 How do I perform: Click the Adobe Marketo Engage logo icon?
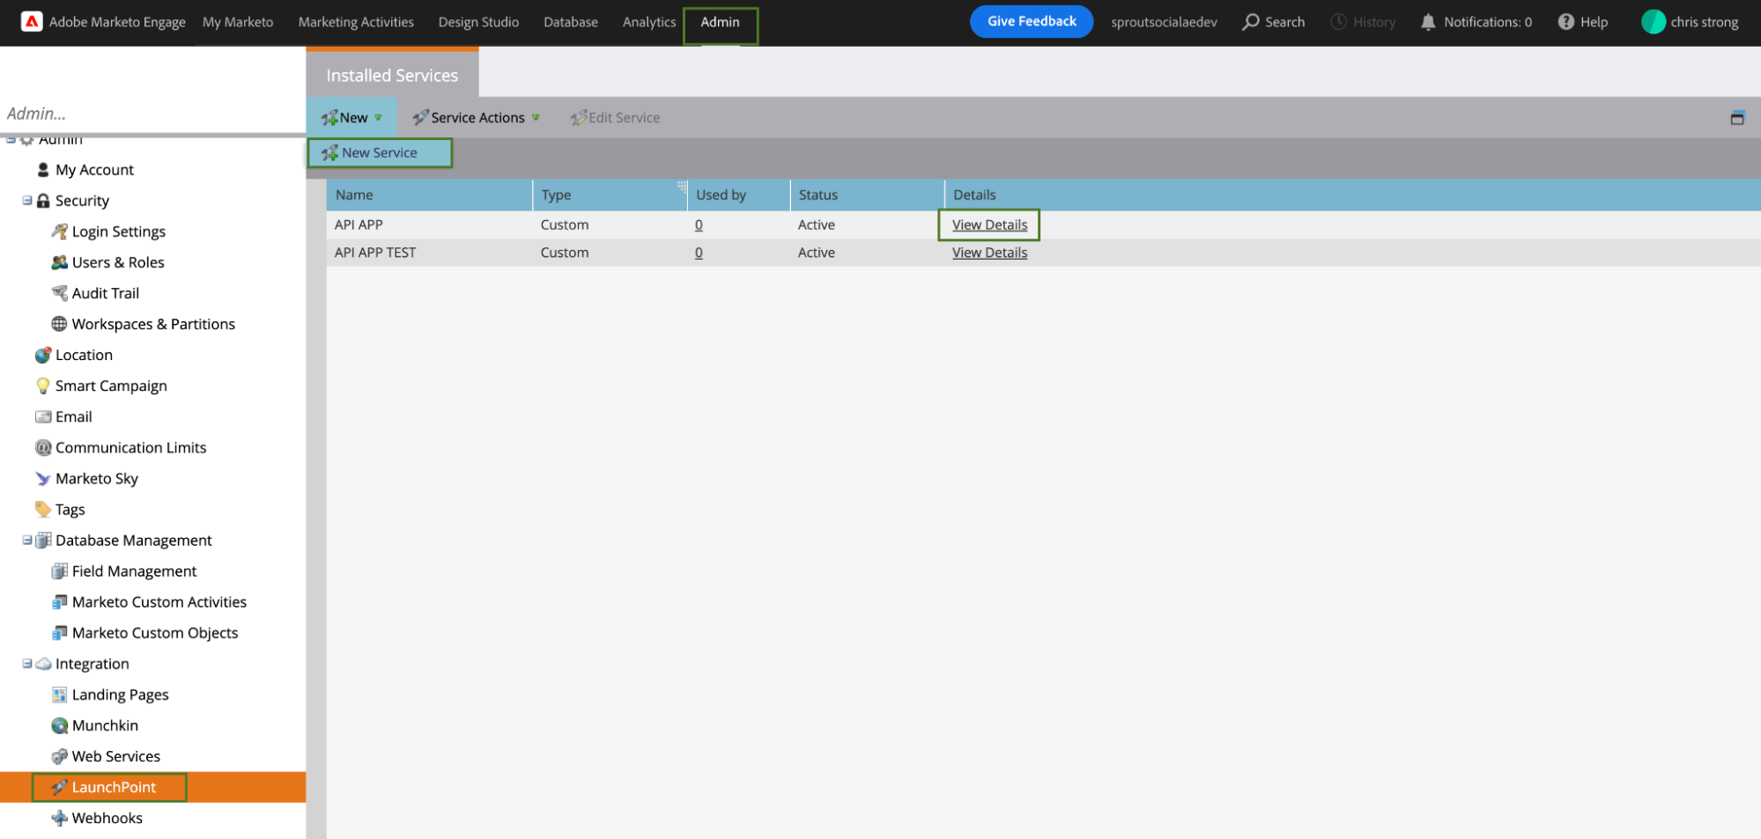[x=32, y=22]
